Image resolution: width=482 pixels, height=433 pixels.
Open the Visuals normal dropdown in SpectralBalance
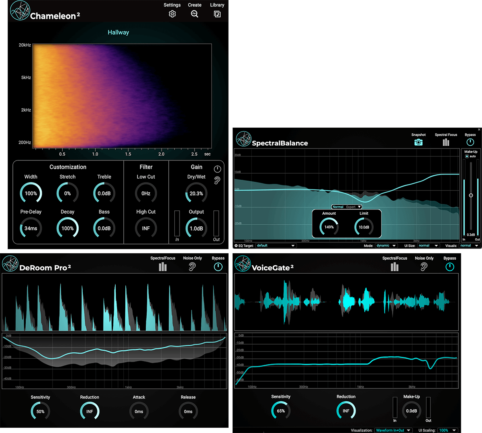pos(470,246)
